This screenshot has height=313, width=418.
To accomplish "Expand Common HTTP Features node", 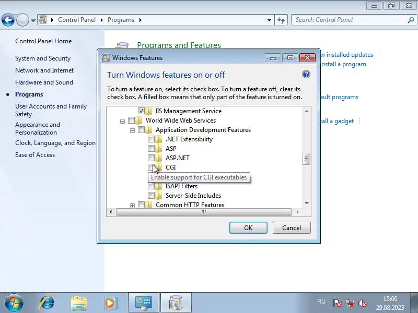I will coord(132,206).
